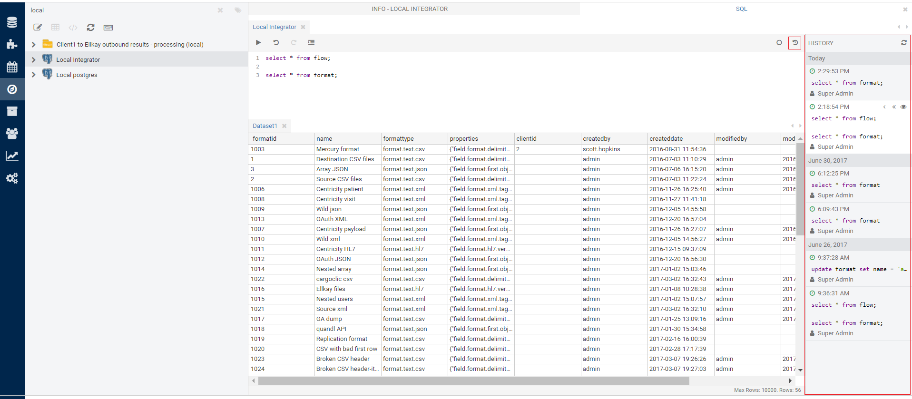Clear the 'local' search filter

tap(220, 10)
